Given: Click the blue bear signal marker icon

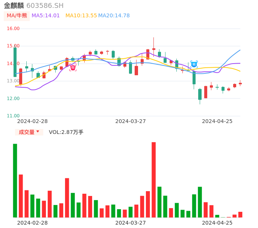Looking at the screenshot, I should point(194,64).
